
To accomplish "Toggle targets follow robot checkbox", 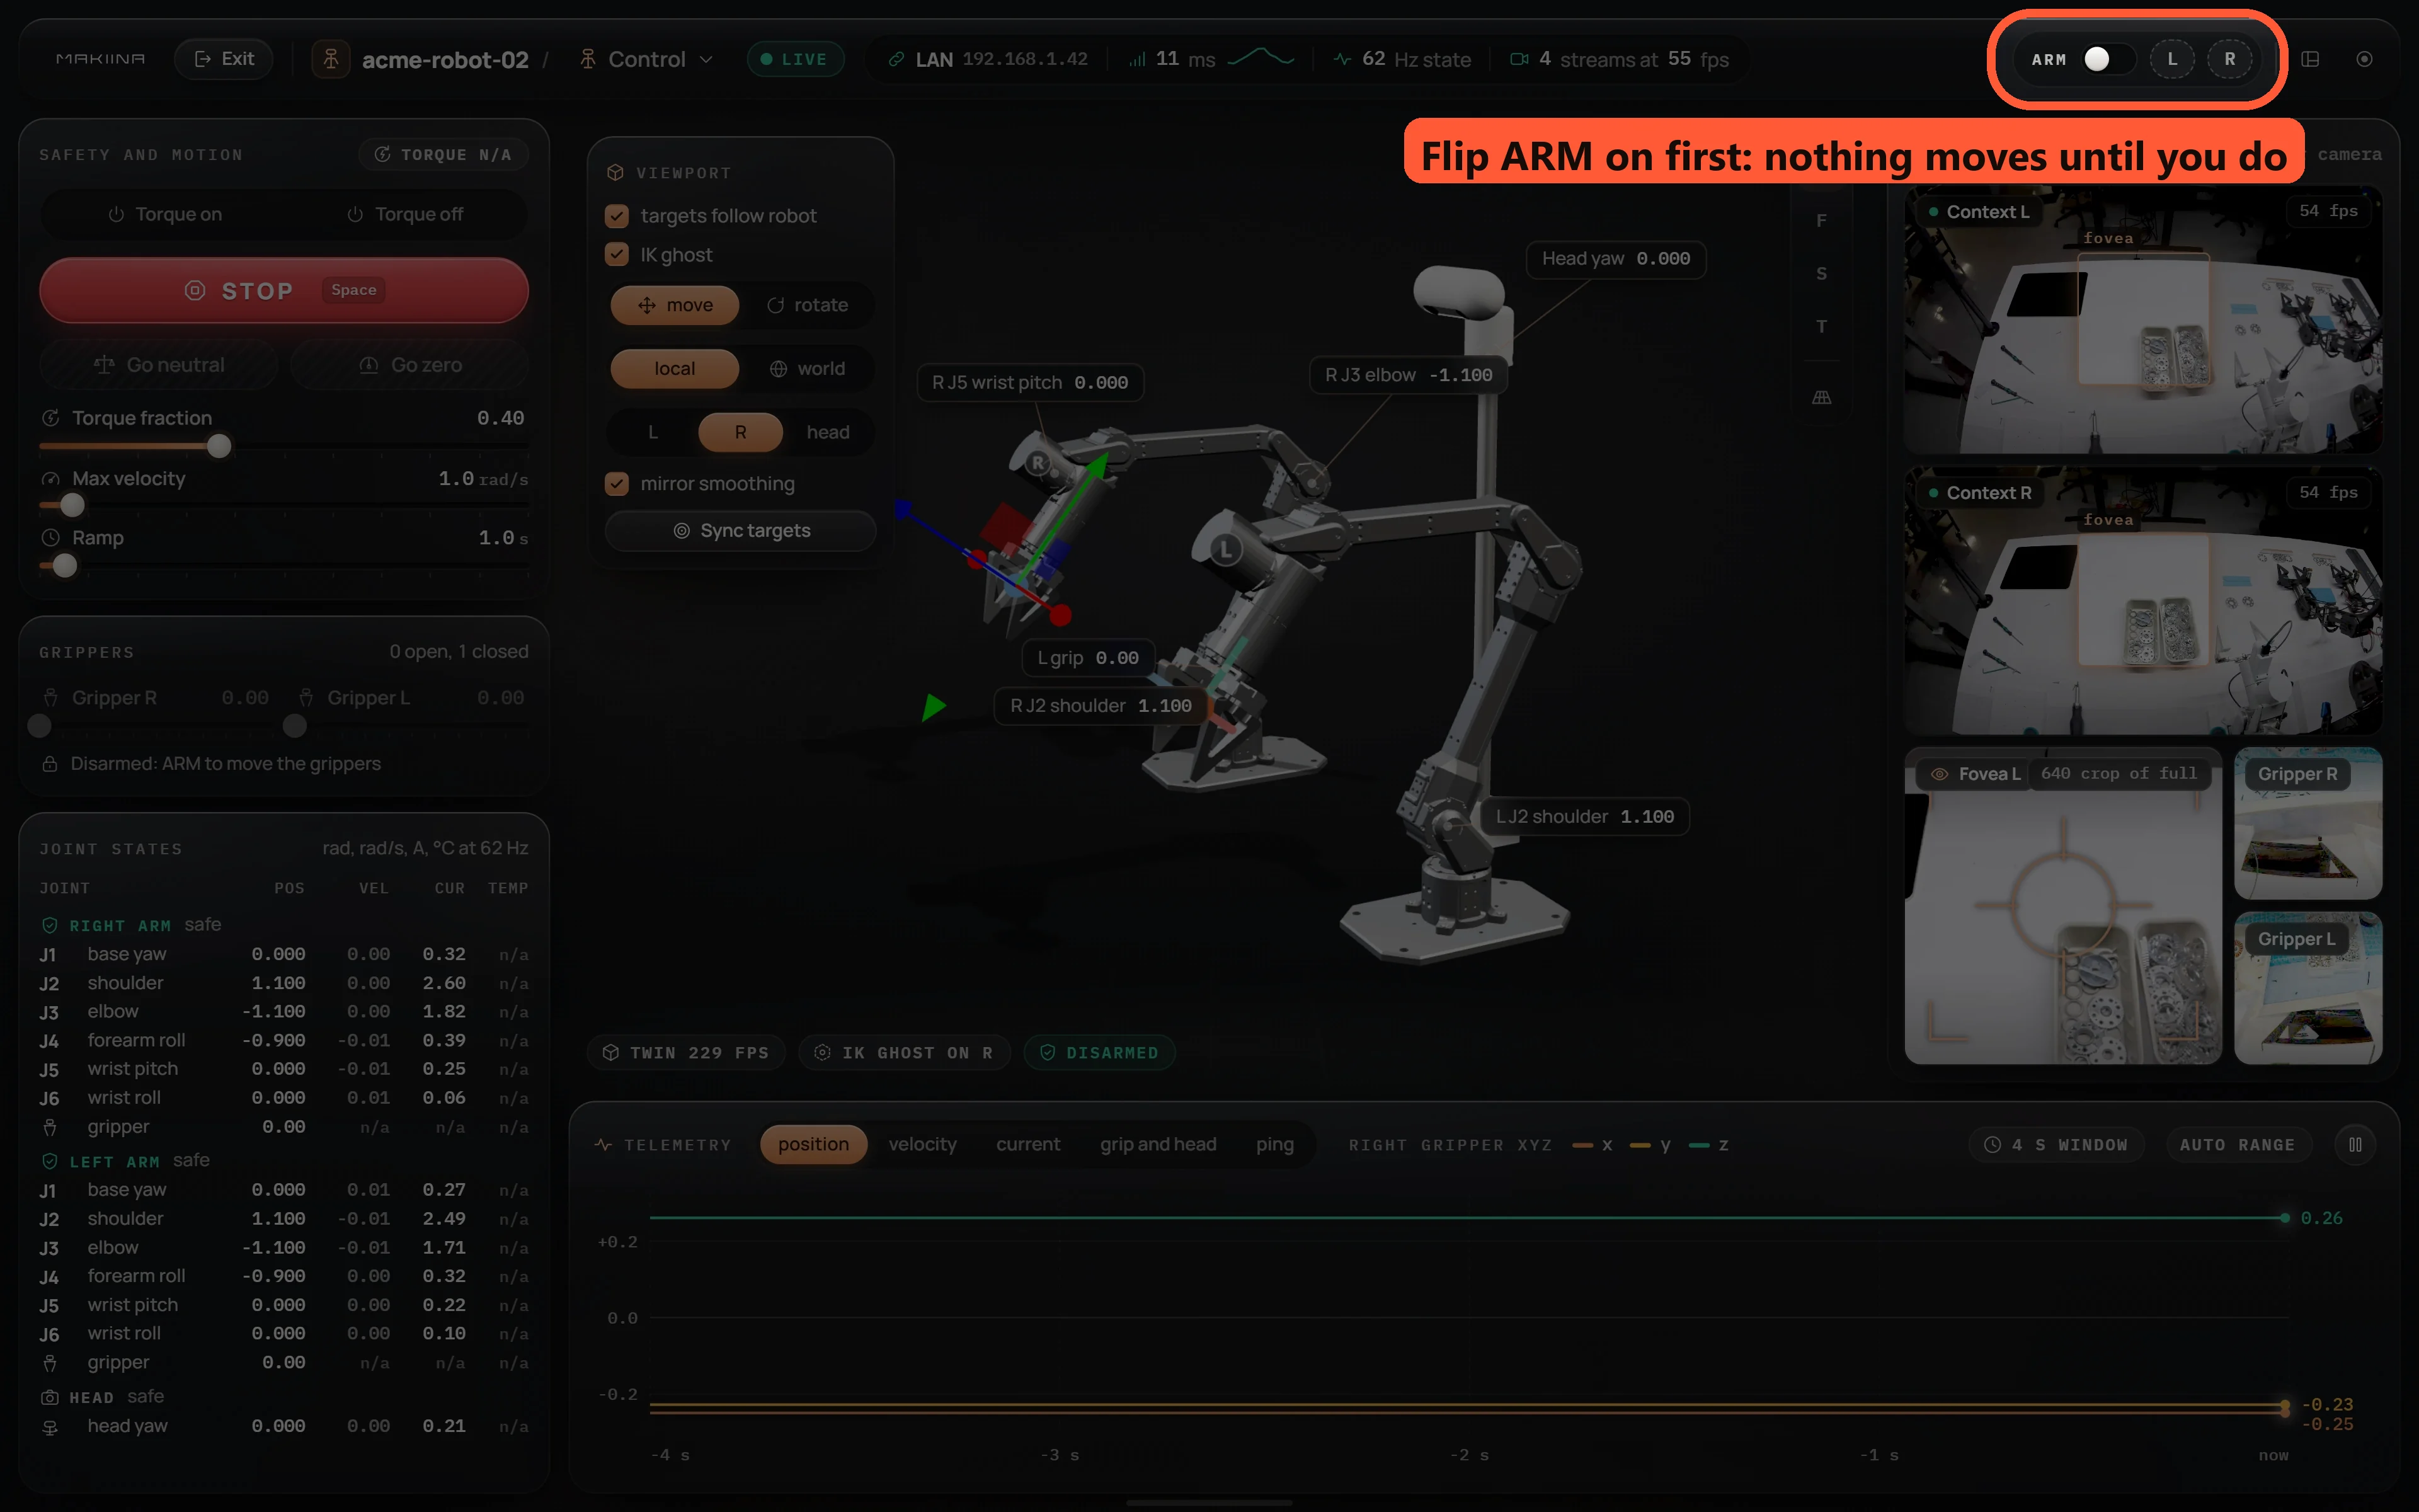I will 617,216.
